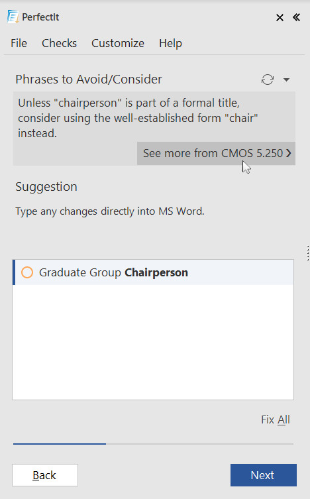Open the Checks menu
The height and width of the screenshot is (499, 310).
[59, 43]
